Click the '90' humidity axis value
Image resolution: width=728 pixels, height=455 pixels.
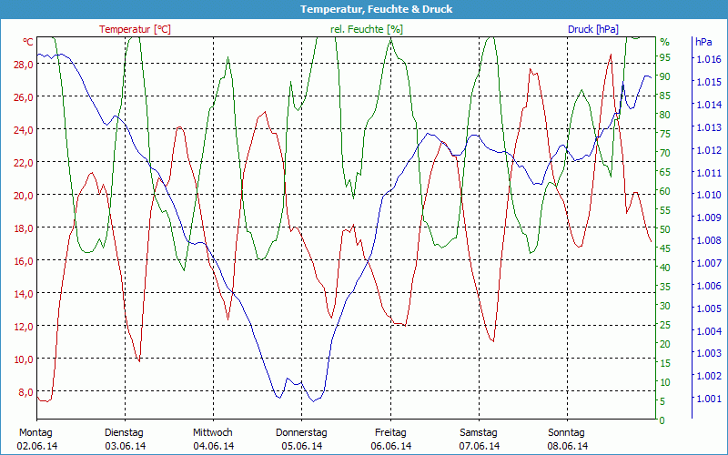coord(665,76)
